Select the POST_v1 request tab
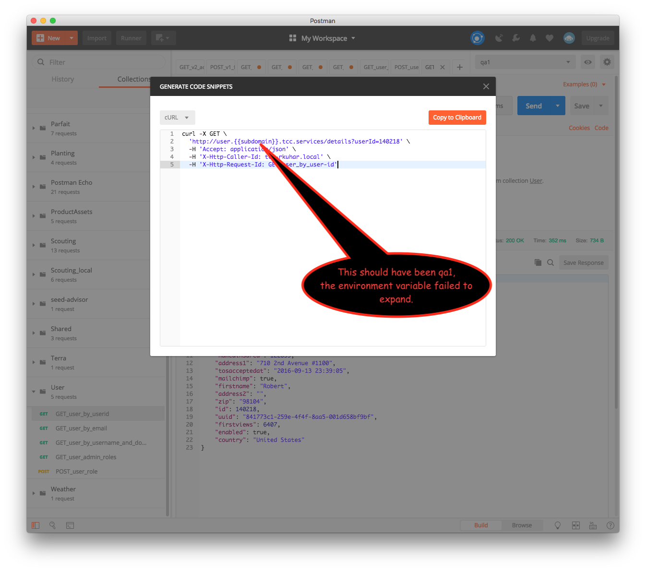The height and width of the screenshot is (571, 646). [x=222, y=67]
